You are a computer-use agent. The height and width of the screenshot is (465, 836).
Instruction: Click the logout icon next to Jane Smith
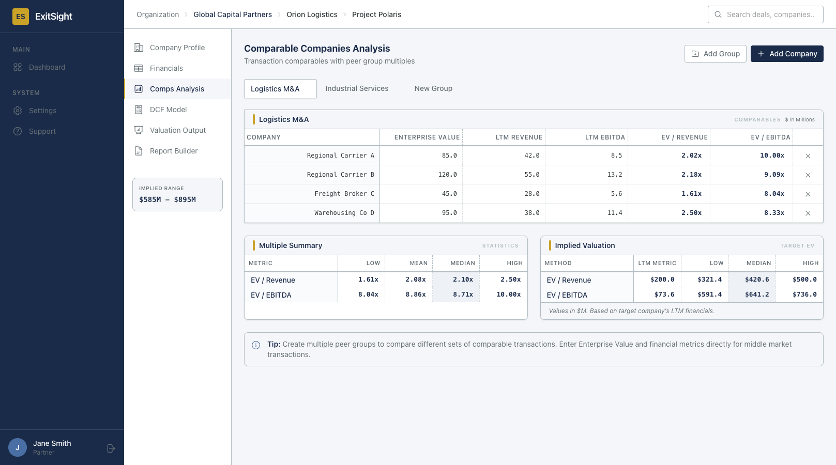pos(111,448)
